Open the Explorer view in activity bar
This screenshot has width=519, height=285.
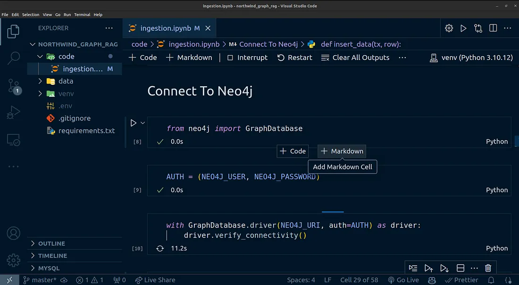(13, 32)
